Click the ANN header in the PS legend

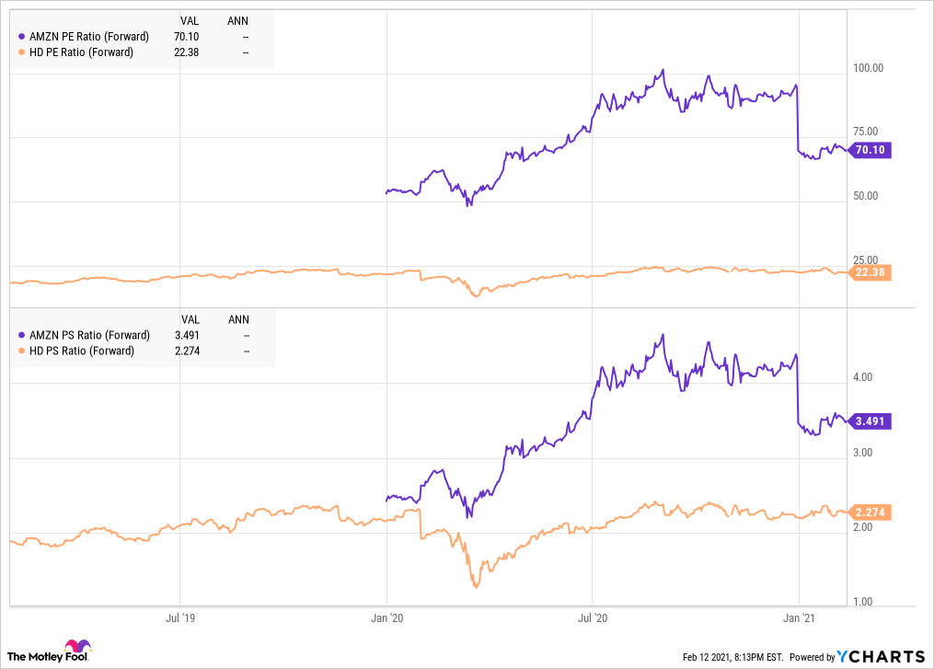coord(238,319)
